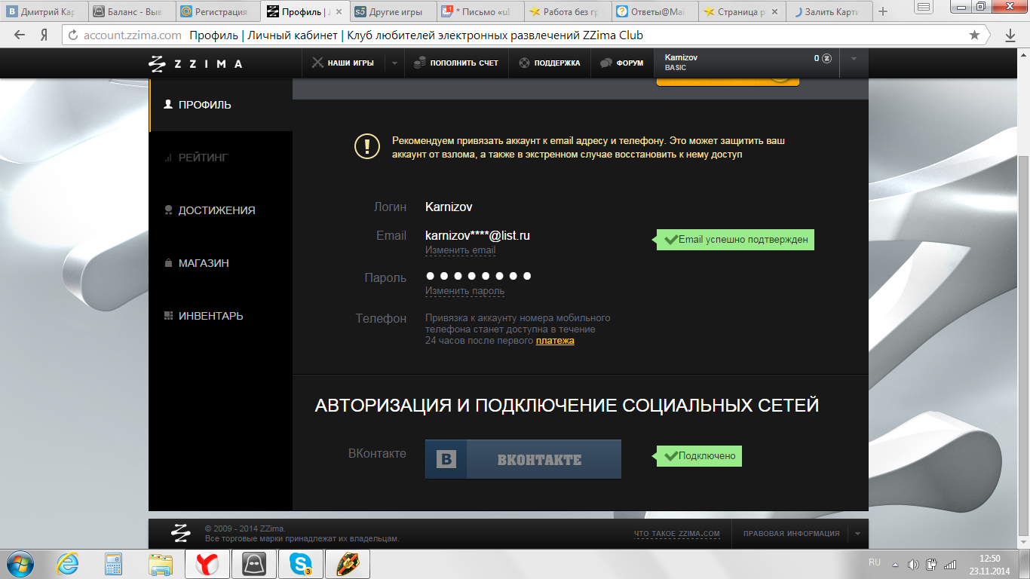1030x579 pixels.
Task: Open Пополнить счет page
Action: (x=456, y=63)
